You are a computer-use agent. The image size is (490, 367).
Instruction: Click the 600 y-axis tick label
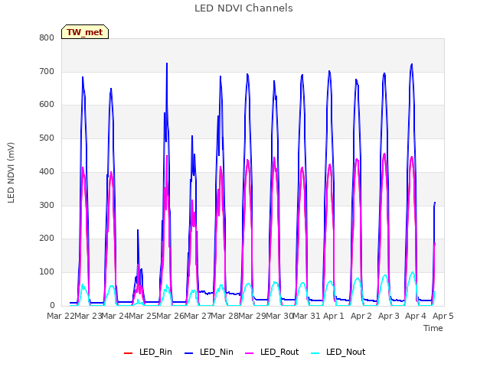click(47, 105)
